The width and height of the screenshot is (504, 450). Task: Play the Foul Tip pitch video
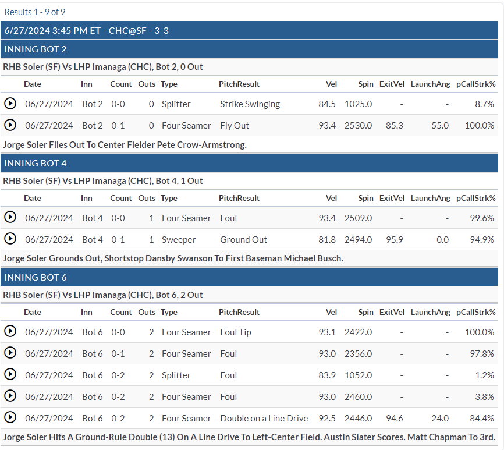point(10,332)
